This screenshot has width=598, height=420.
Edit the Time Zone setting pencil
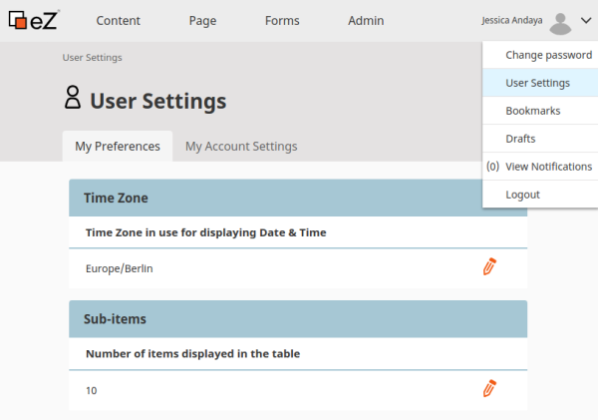click(489, 266)
